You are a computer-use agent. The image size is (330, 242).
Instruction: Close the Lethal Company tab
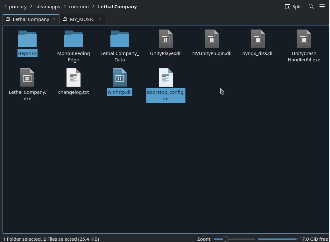[54, 19]
